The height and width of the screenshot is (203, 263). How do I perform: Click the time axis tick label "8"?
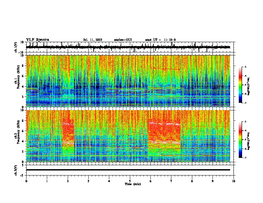(192, 181)
